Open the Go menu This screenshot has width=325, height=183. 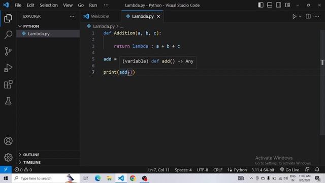pos(81,5)
